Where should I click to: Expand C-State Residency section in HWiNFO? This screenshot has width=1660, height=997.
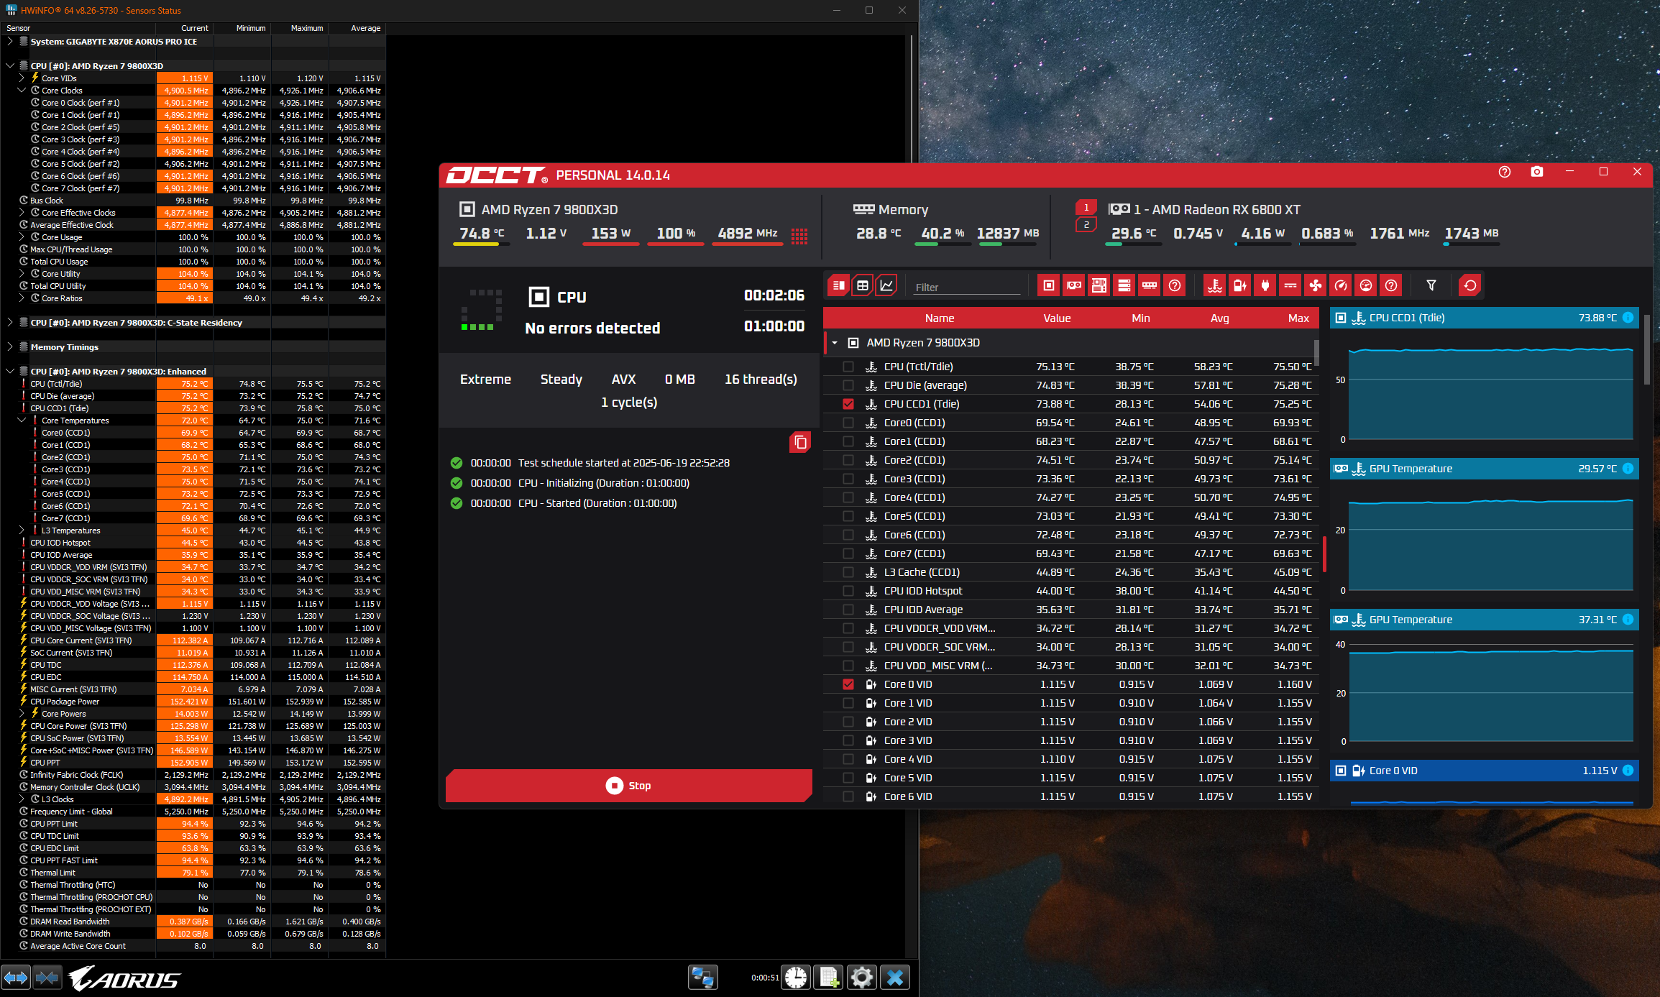coord(9,323)
